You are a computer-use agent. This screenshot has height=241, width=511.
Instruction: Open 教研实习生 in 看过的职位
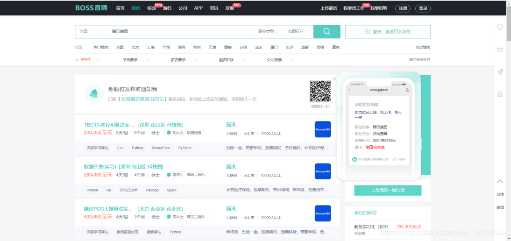tap(374, 227)
